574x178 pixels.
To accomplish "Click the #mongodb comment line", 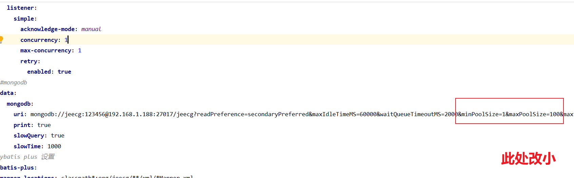I will tap(14, 82).
